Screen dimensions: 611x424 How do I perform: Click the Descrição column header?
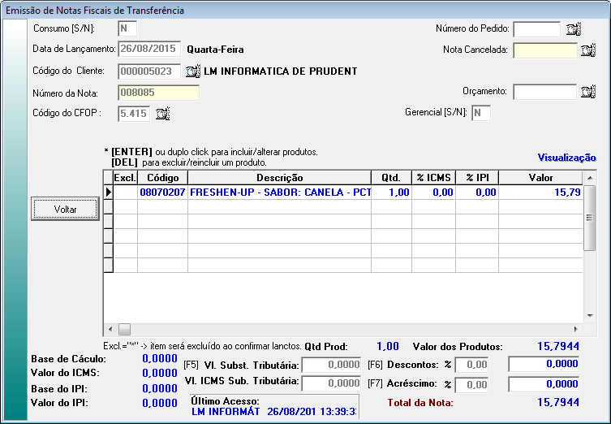(x=279, y=177)
